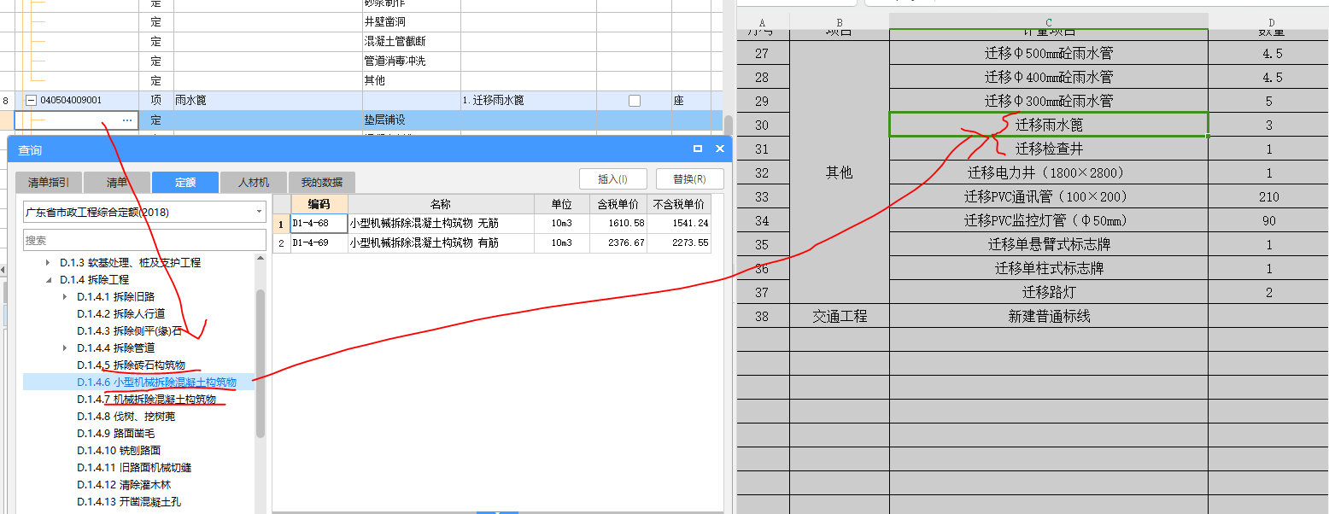Click spreadsheet cell 新建普通标线
This screenshot has height=514, width=1329.
coord(1049,316)
